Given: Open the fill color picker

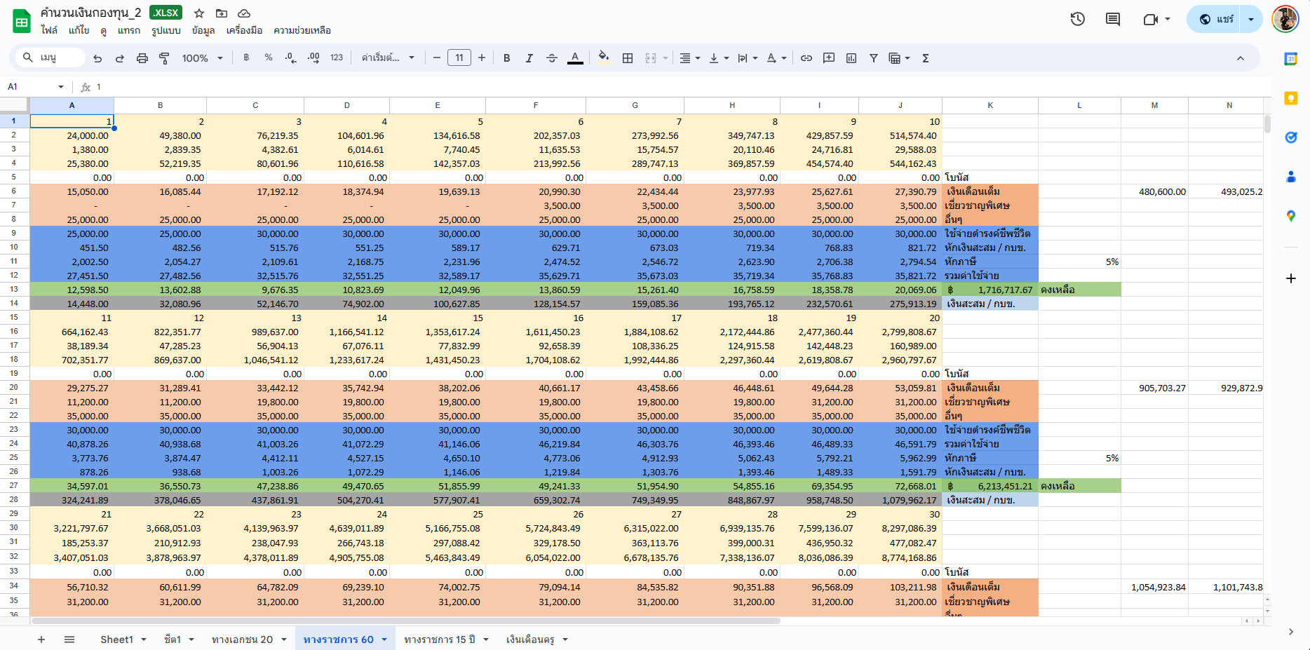Looking at the screenshot, I should (x=603, y=58).
